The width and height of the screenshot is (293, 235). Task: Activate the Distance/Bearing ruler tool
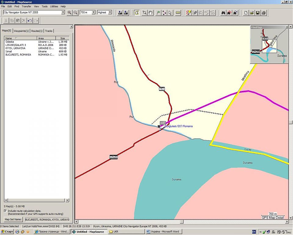pyautogui.click(x=178, y=13)
